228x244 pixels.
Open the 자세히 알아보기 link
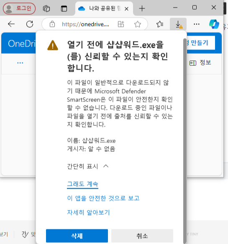click(88, 213)
